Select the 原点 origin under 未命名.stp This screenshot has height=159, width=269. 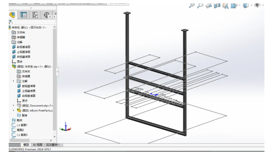(x=25, y=101)
